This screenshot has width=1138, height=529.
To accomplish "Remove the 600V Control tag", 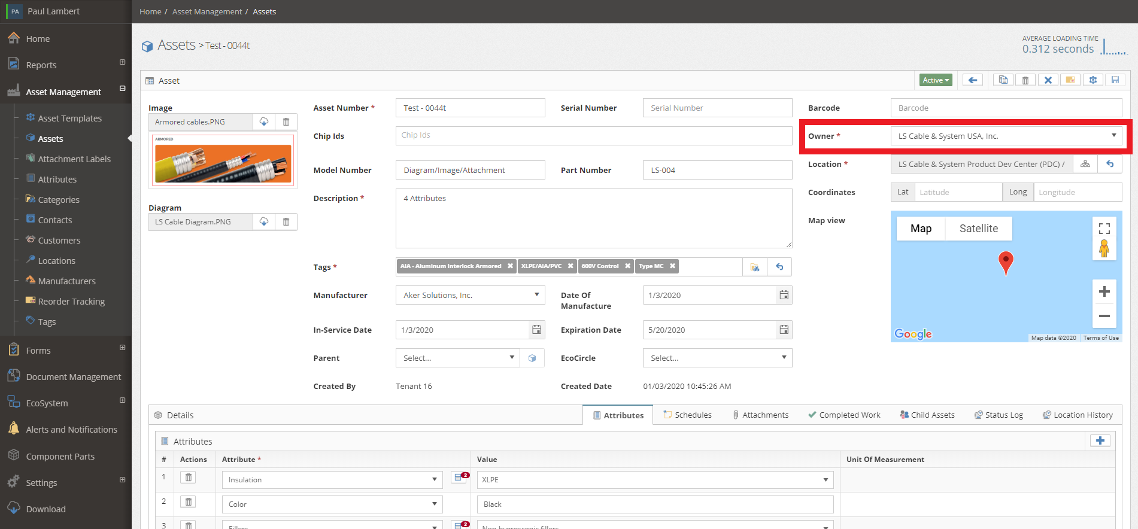I will pyautogui.click(x=627, y=266).
